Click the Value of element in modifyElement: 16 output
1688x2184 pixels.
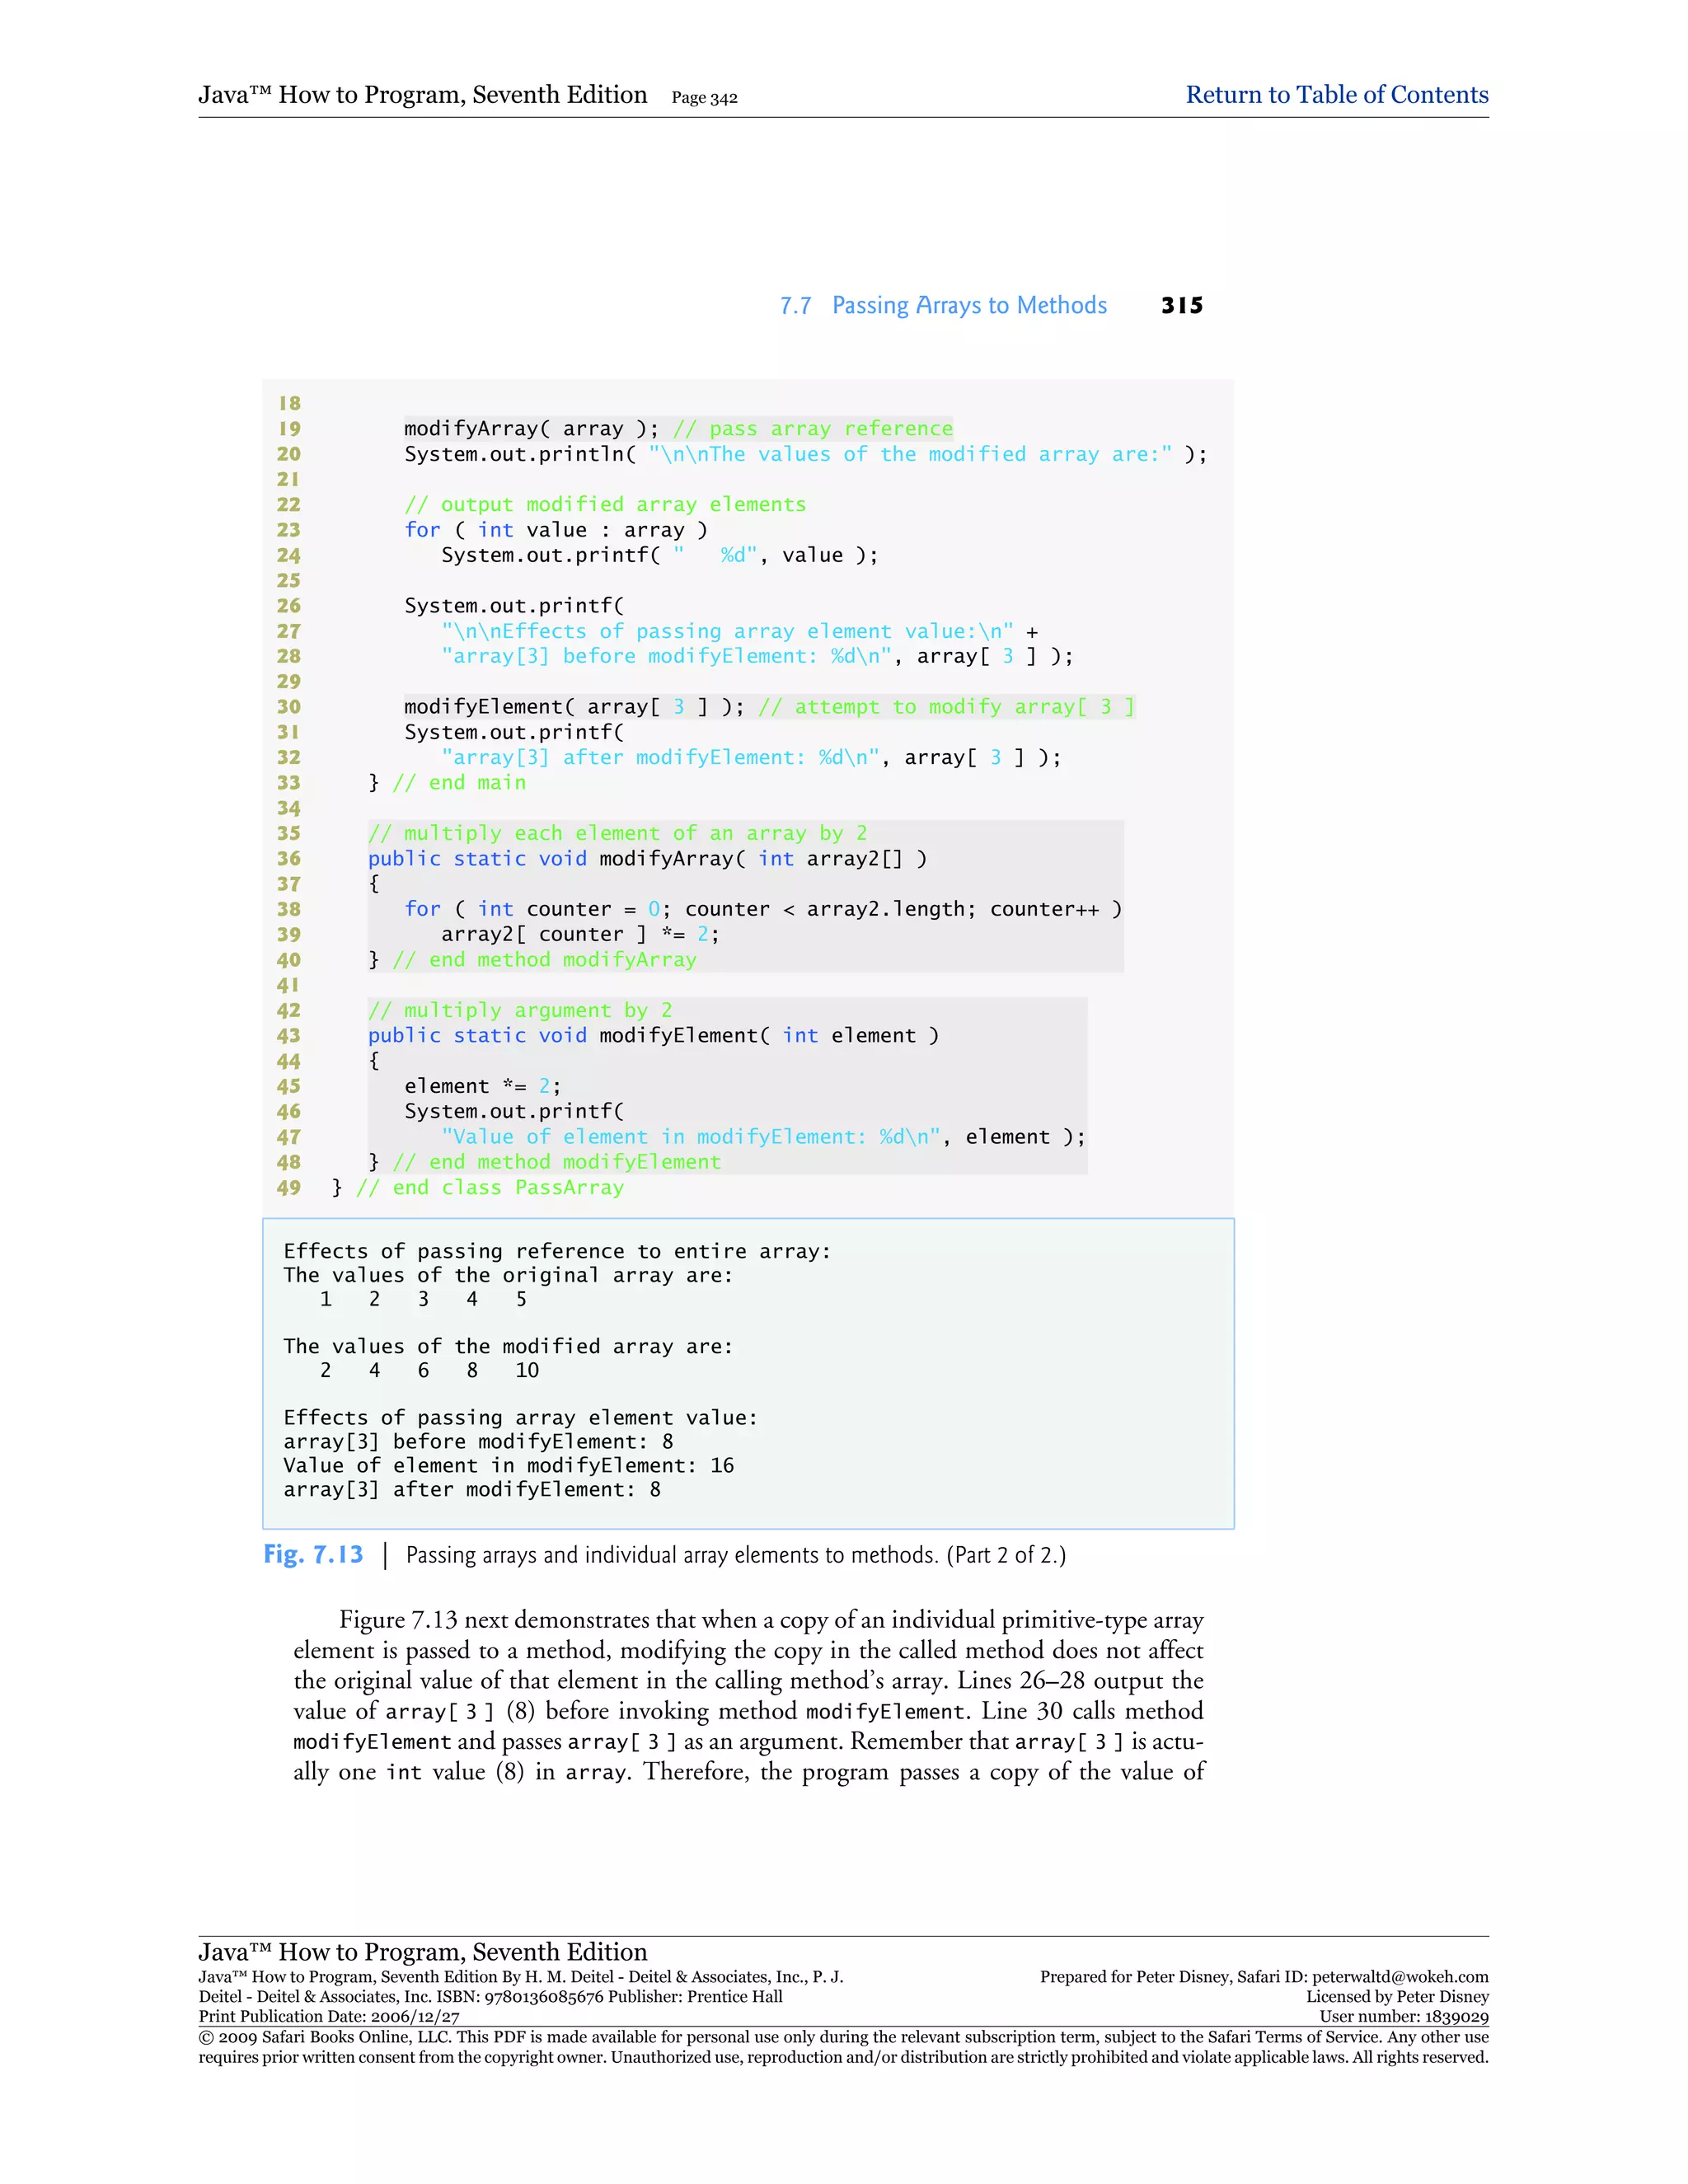coord(508,1465)
